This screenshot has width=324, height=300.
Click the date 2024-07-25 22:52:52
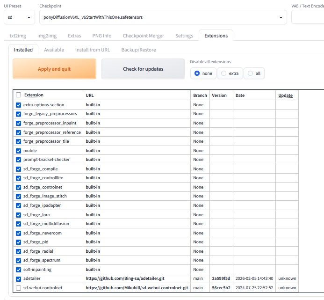(254, 288)
